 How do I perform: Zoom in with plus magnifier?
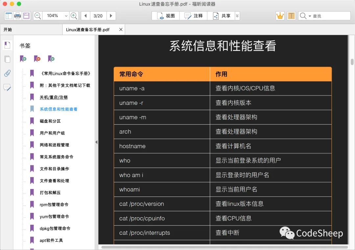click(74, 16)
